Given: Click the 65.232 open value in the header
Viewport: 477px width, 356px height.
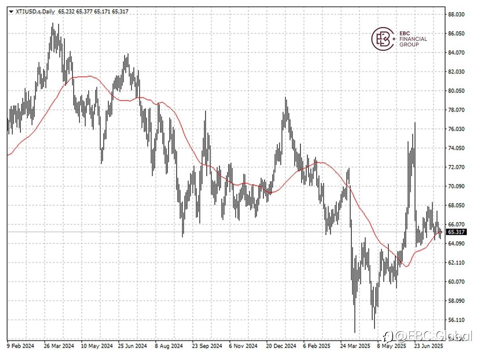Looking at the screenshot, I should [x=66, y=12].
